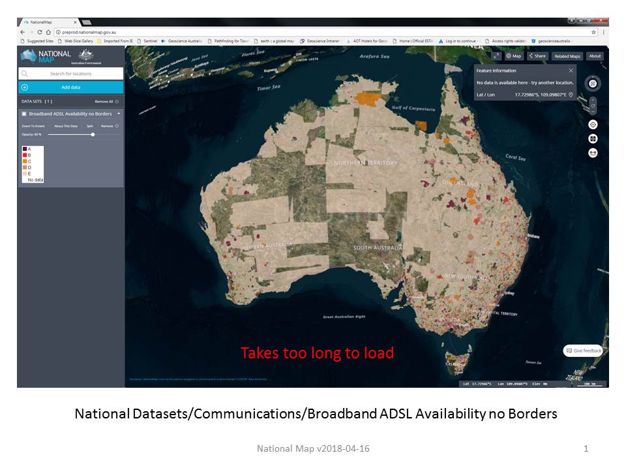The height and width of the screenshot is (470, 626).
Task: Click the Split link
Action: pos(90,126)
